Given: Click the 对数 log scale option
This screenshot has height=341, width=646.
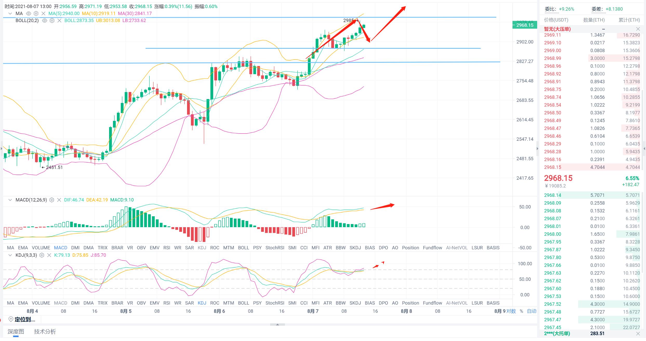Looking at the screenshot, I should [x=511, y=311].
